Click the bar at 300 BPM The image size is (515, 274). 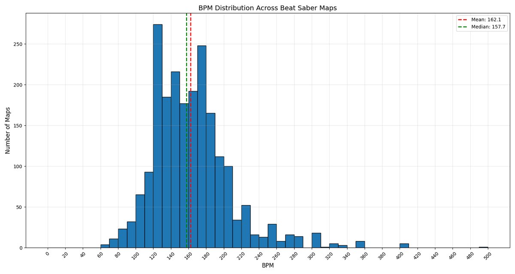(x=316, y=241)
